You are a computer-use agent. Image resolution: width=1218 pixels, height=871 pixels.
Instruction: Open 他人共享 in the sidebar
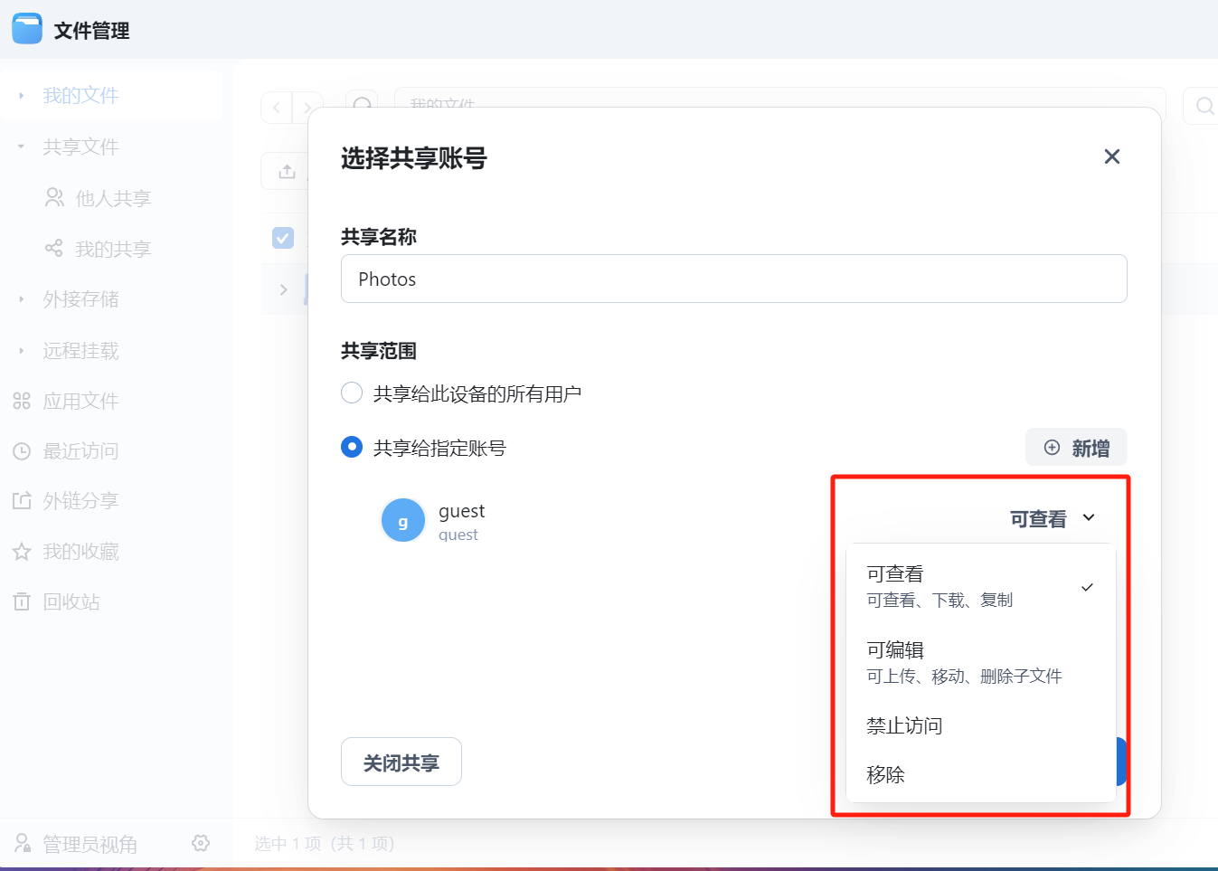[113, 198]
